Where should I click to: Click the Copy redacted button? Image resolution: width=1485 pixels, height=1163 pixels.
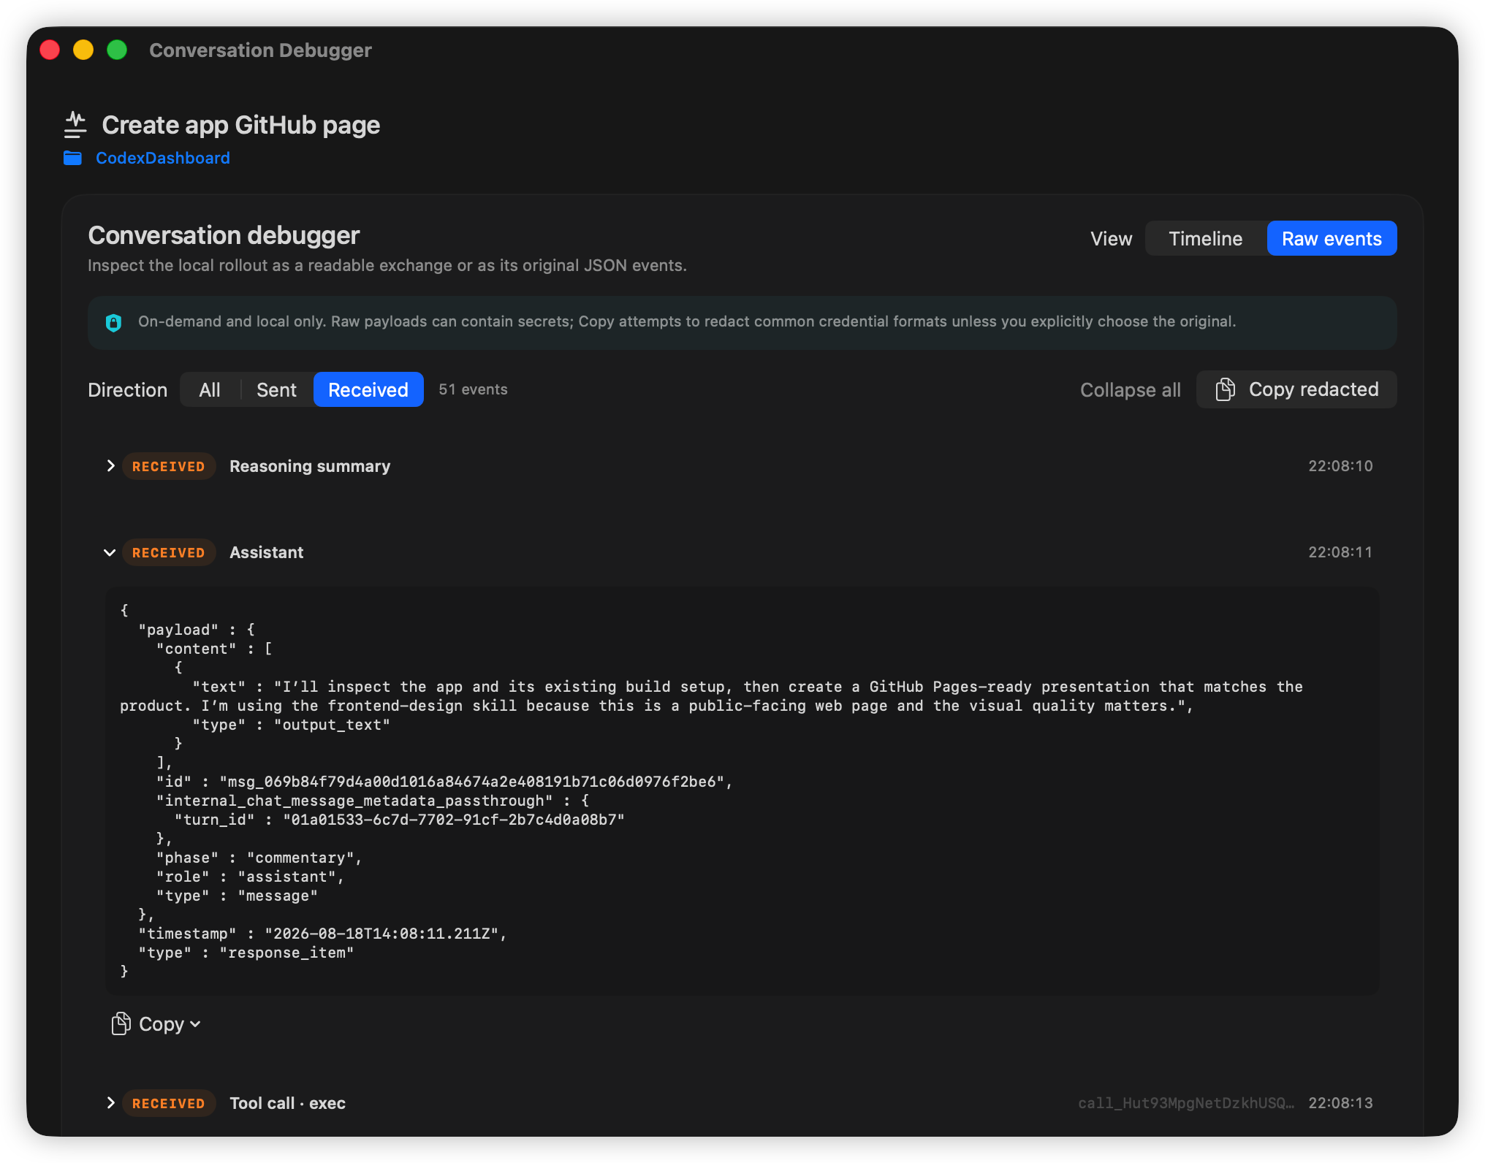point(1296,389)
